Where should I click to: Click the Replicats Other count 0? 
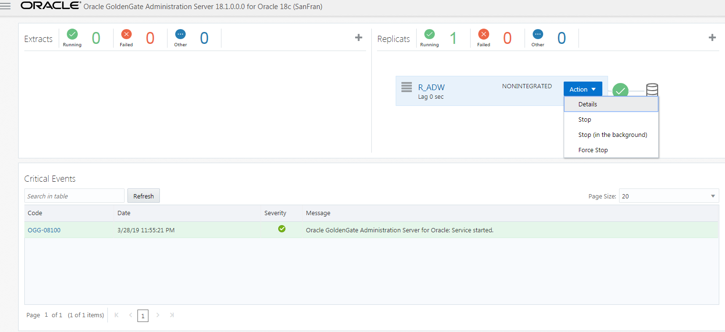pyautogui.click(x=562, y=38)
